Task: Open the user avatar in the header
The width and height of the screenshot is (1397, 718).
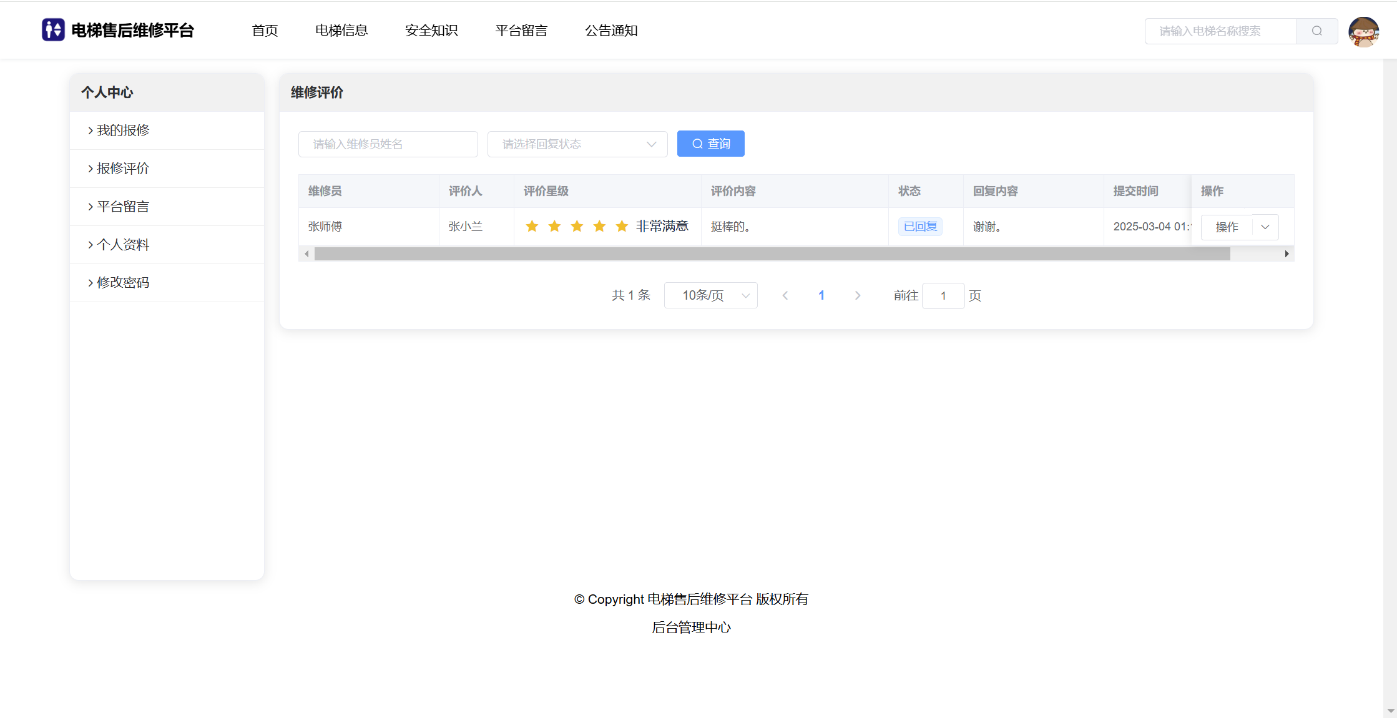Action: click(1363, 31)
